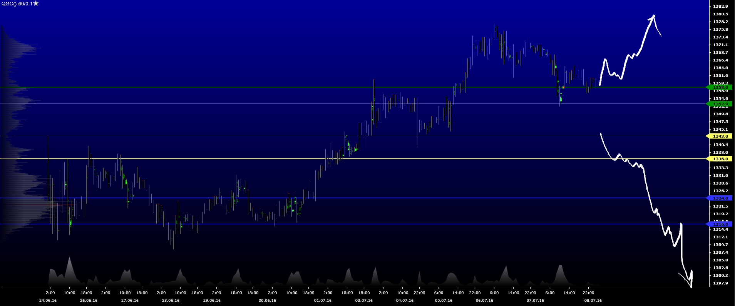Click the 06.07.16 date label on time axis
This screenshot has height=306, width=735.
pos(484,301)
